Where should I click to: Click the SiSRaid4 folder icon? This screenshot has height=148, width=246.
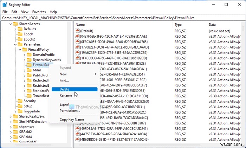click(15, 137)
